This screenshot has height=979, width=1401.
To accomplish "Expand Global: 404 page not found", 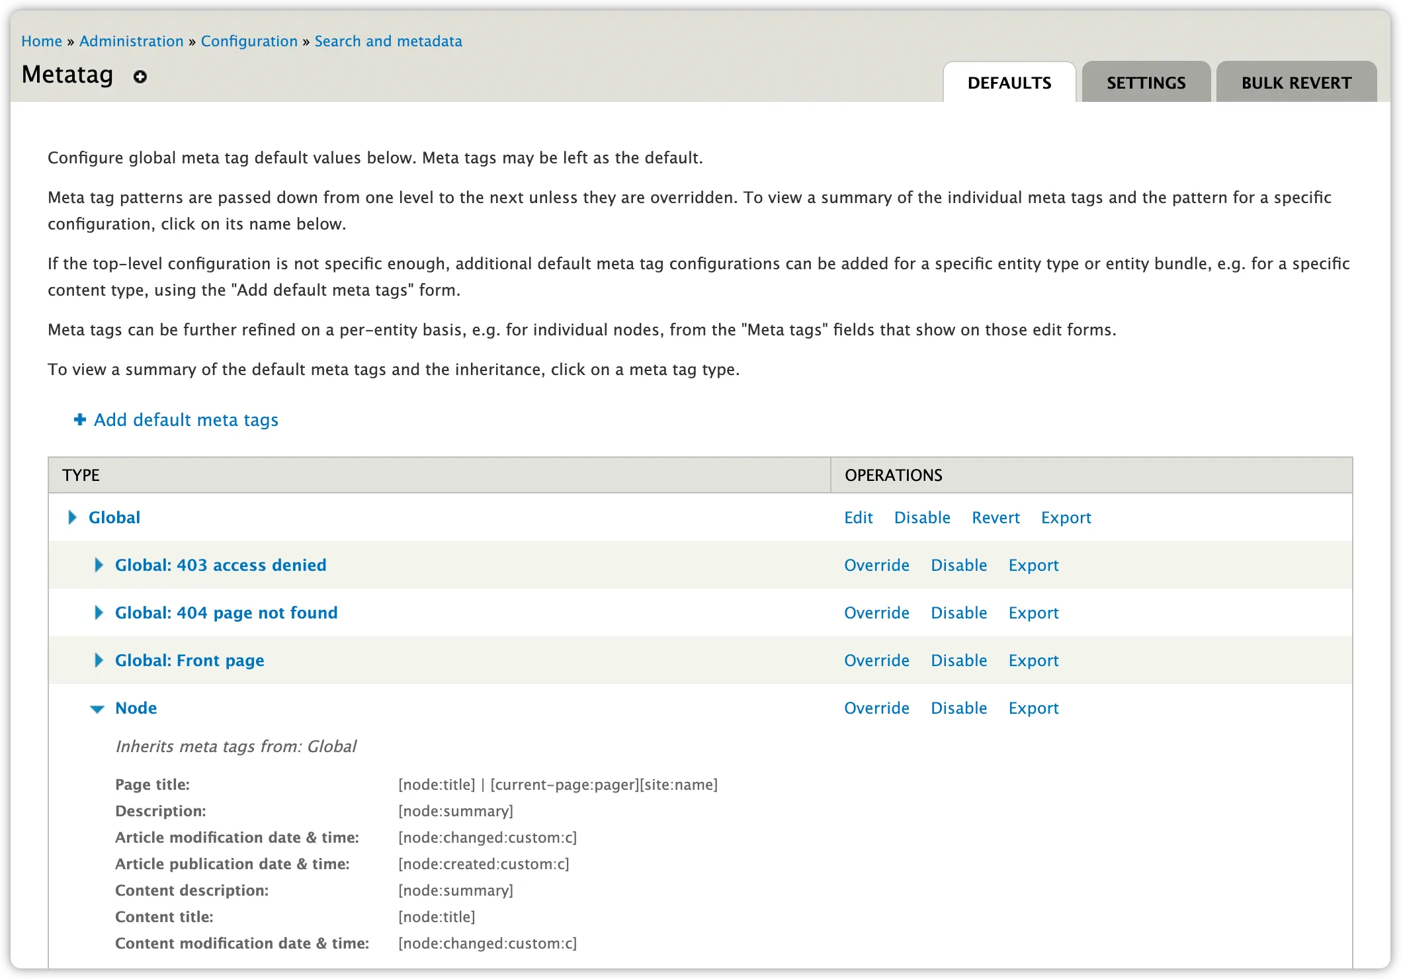I will [x=99, y=613].
